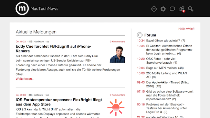Click the 00:16 forum timestamp
Screen dimensions: 210x118
tap(141, 104)
